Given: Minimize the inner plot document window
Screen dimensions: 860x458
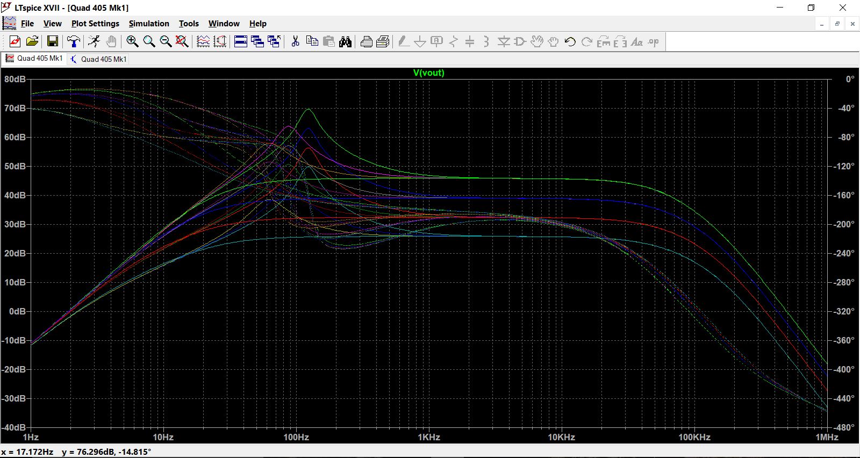Looking at the screenshot, I should 822,24.
